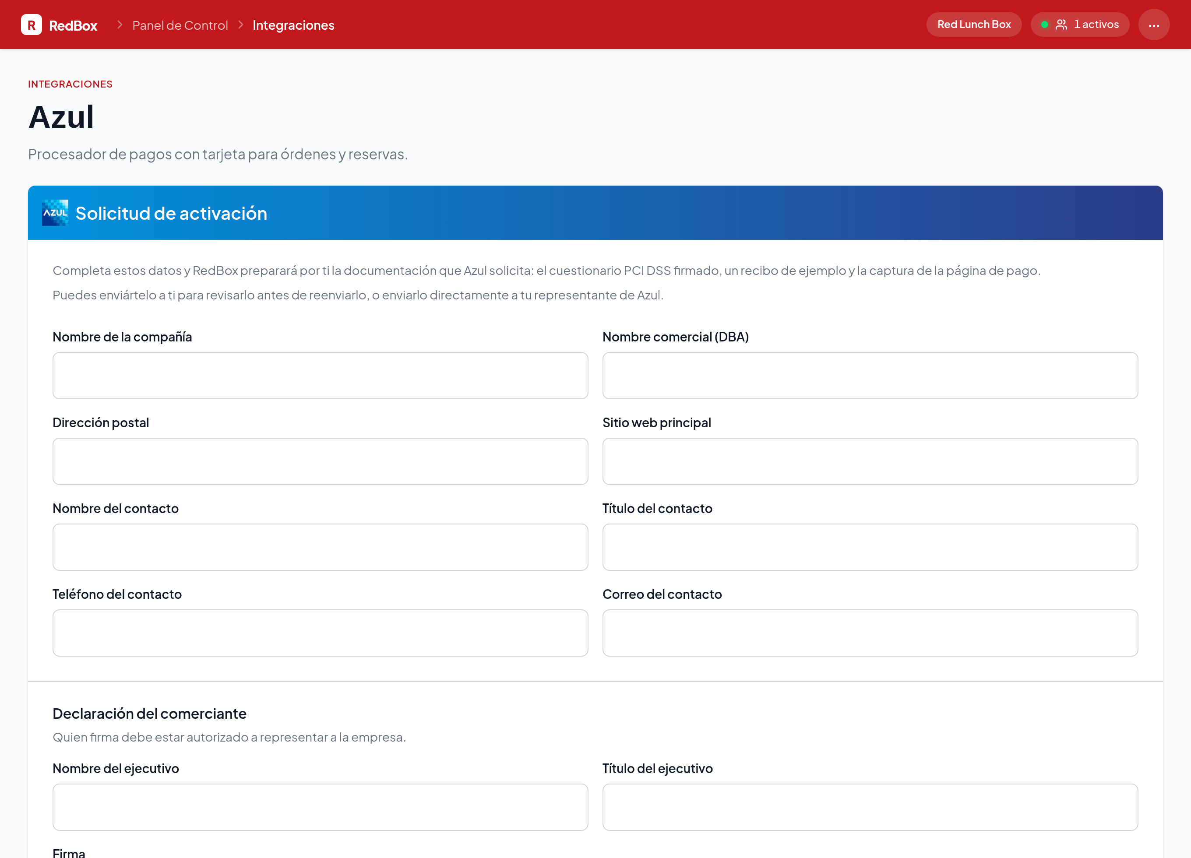Screen dimensions: 1191x858
Task: Click the Declaración del comerciante heading
Action: coord(149,714)
